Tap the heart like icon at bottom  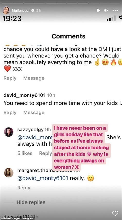tap(115, 214)
